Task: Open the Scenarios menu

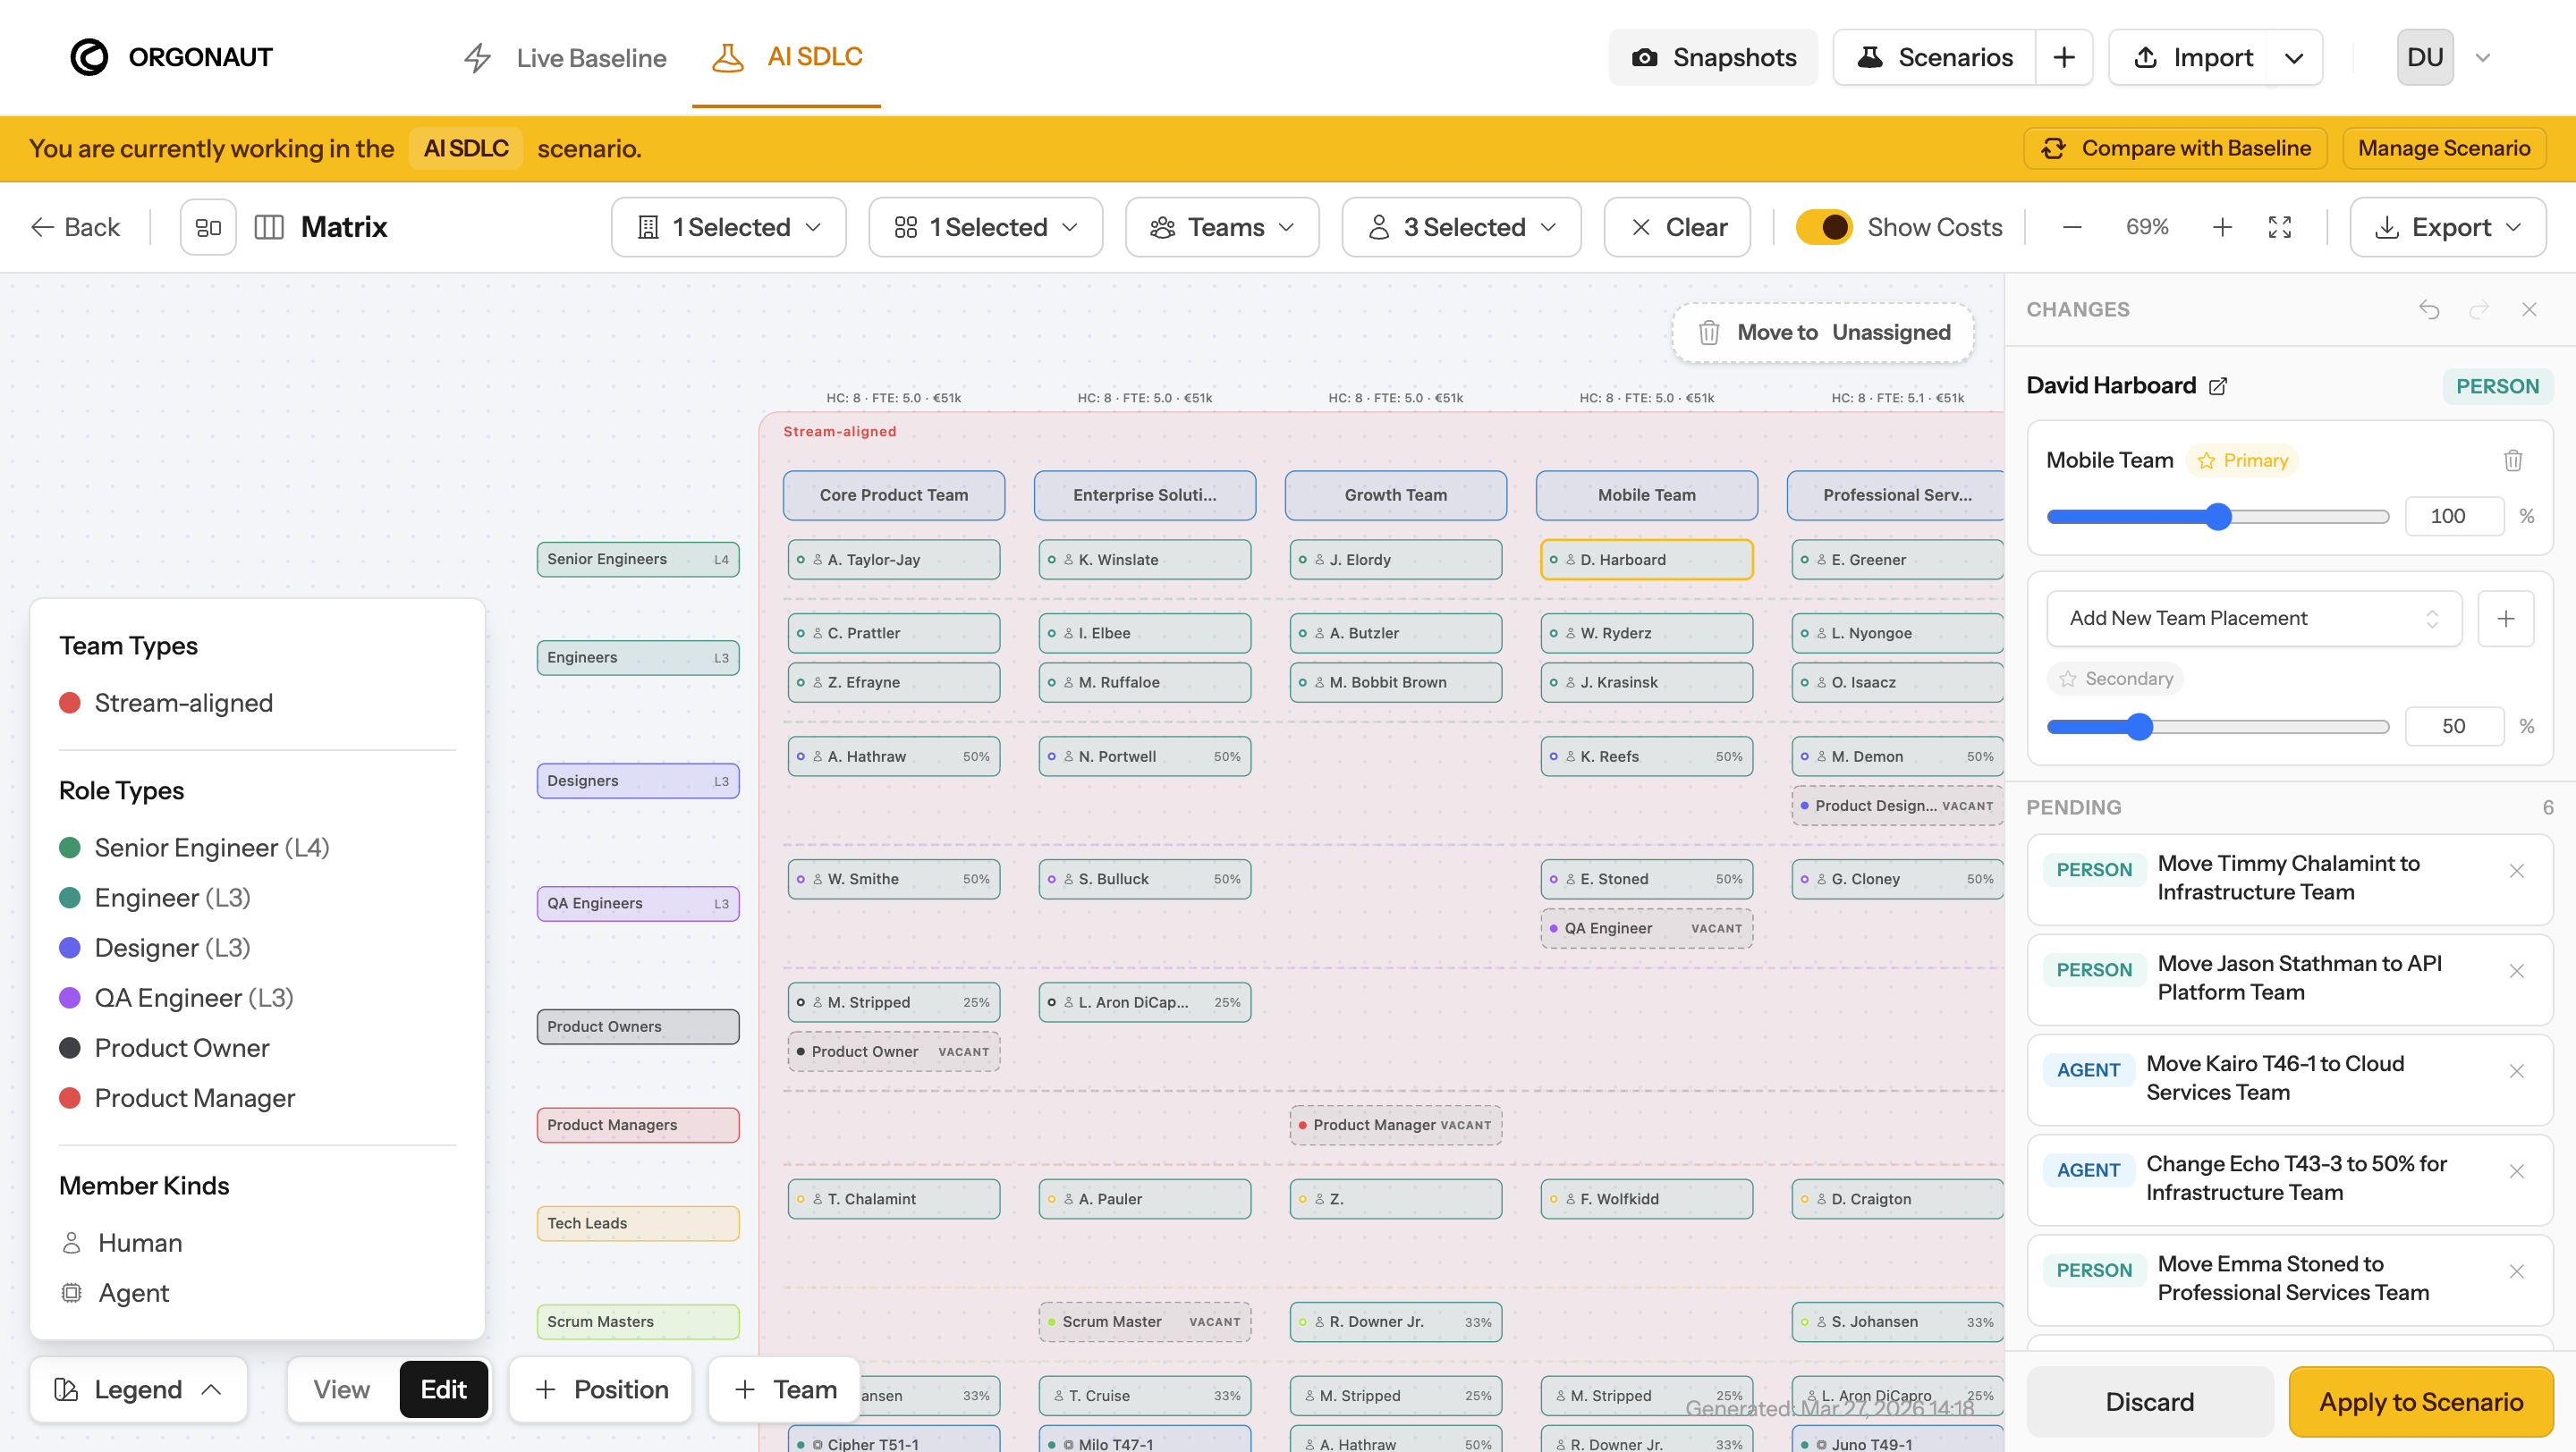Action: 1934,58
